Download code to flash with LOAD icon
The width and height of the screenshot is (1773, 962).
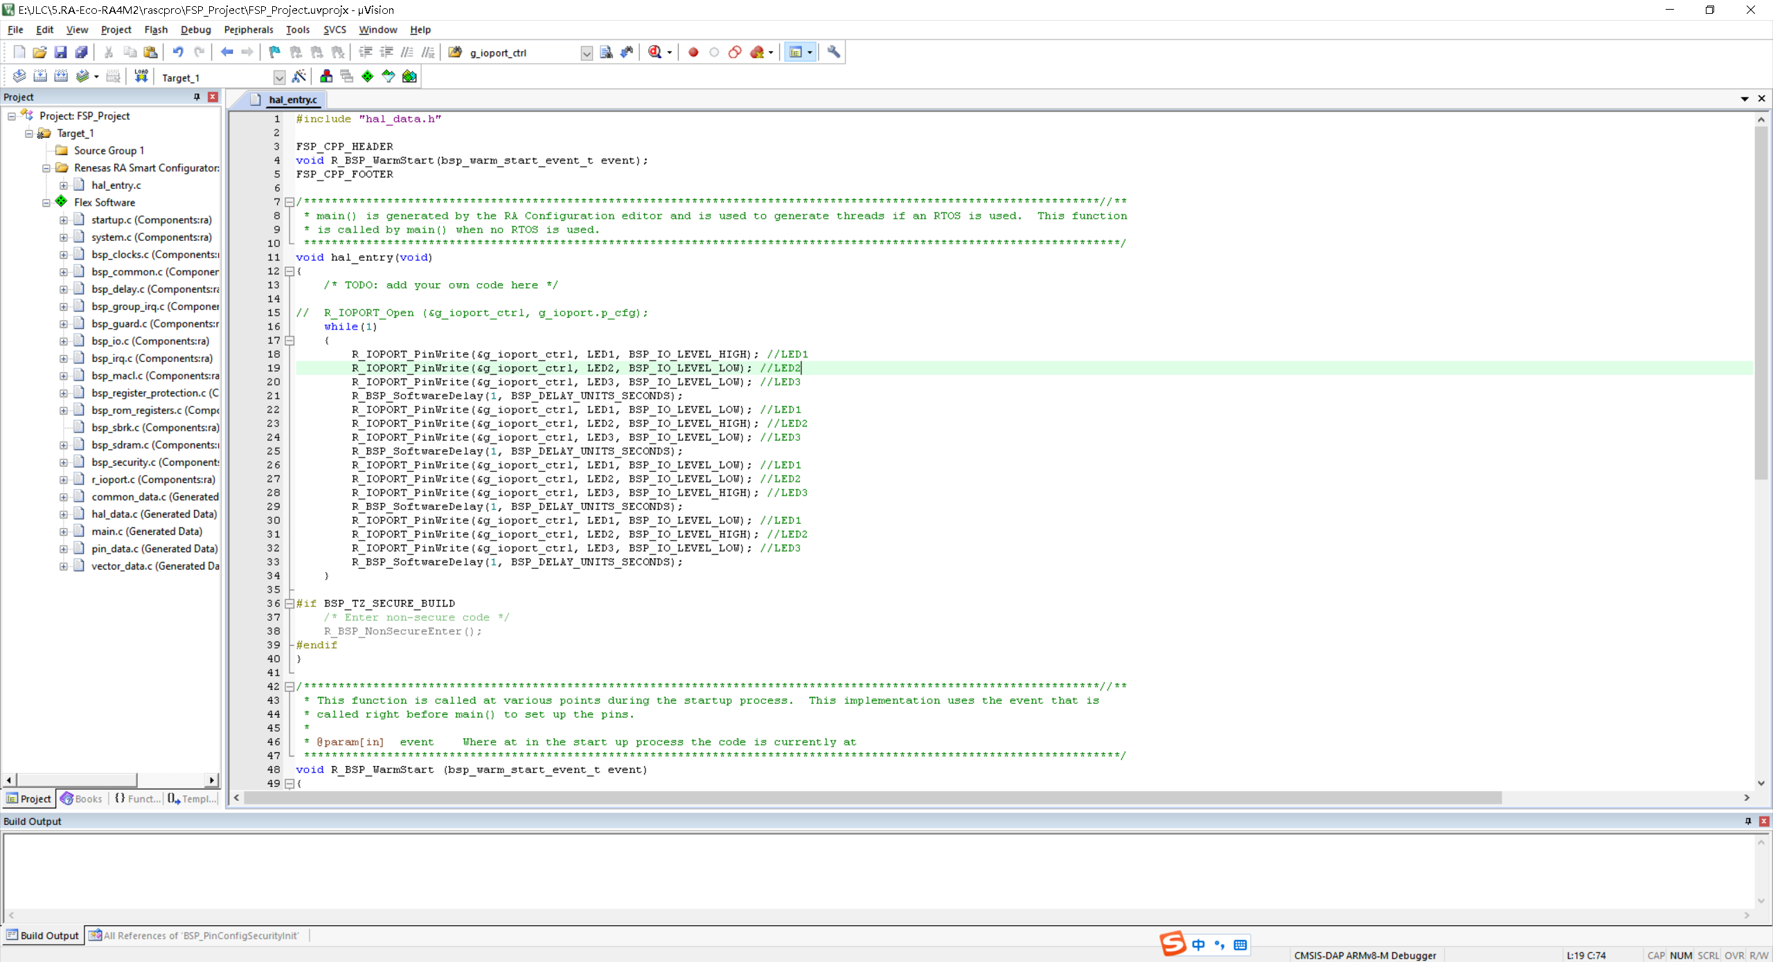pyautogui.click(x=141, y=76)
